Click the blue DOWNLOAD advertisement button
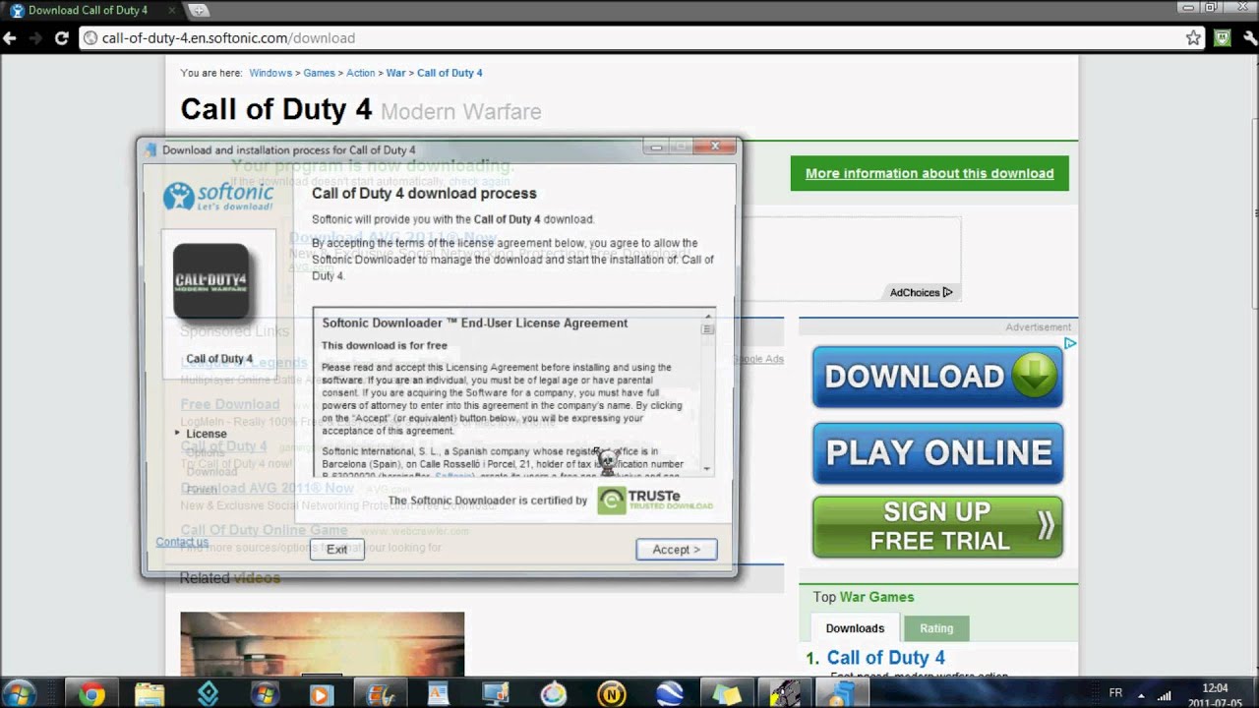The image size is (1259, 708). click(937, 377)
